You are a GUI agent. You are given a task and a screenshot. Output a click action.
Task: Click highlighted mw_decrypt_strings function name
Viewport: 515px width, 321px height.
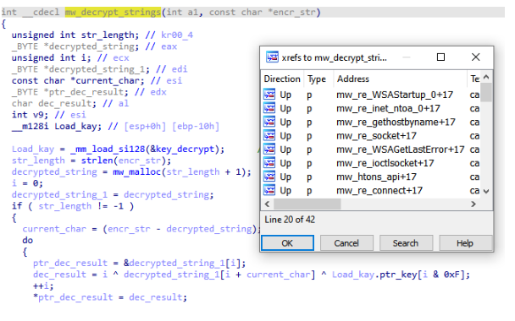tap(113, 12)
